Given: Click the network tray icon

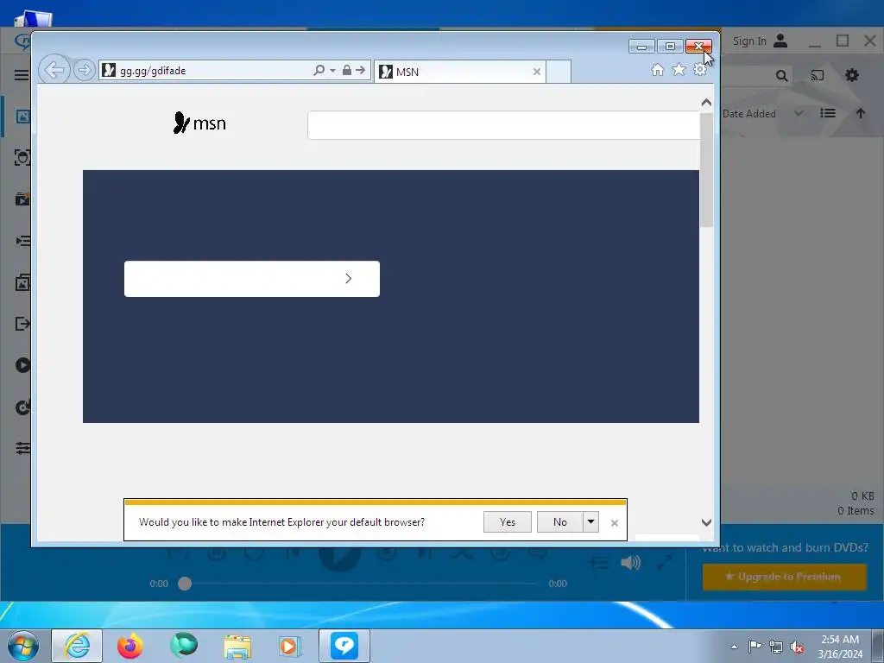Looking at the screenshot, I should (776, 647).
